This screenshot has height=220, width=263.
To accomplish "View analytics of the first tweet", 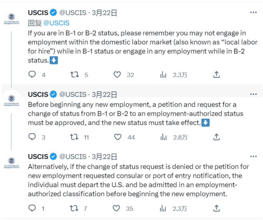I will point(163,75).
